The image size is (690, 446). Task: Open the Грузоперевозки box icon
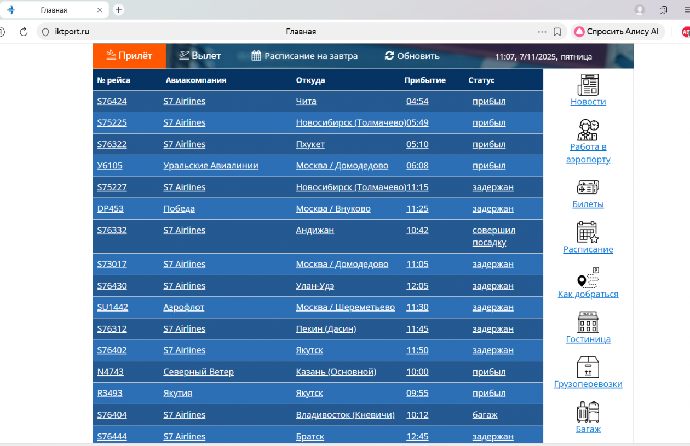[x=588, y=367]
